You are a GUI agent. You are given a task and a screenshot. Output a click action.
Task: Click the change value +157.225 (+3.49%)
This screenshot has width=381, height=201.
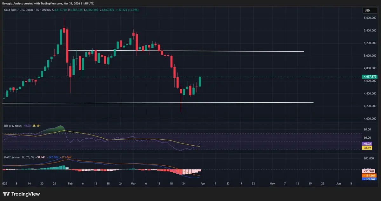click(x=127, y=10)
